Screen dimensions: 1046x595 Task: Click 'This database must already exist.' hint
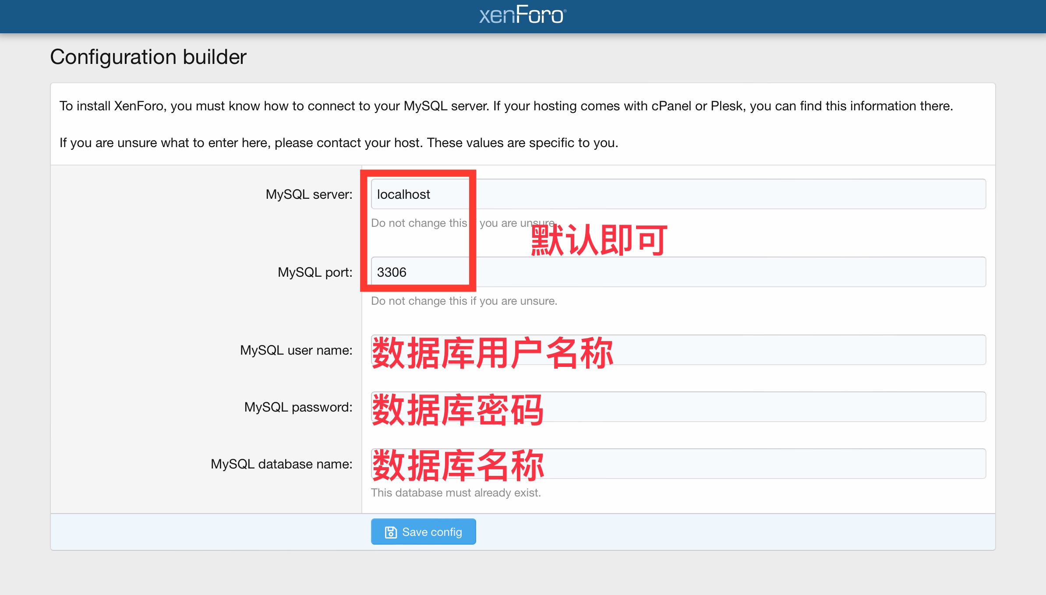click(456, 493)
